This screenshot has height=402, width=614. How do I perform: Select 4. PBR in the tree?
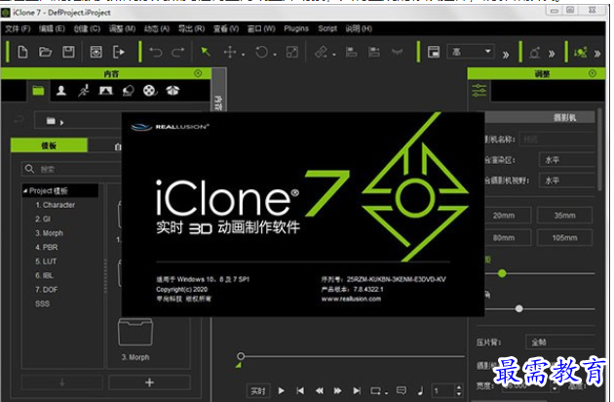pos(47,247)
